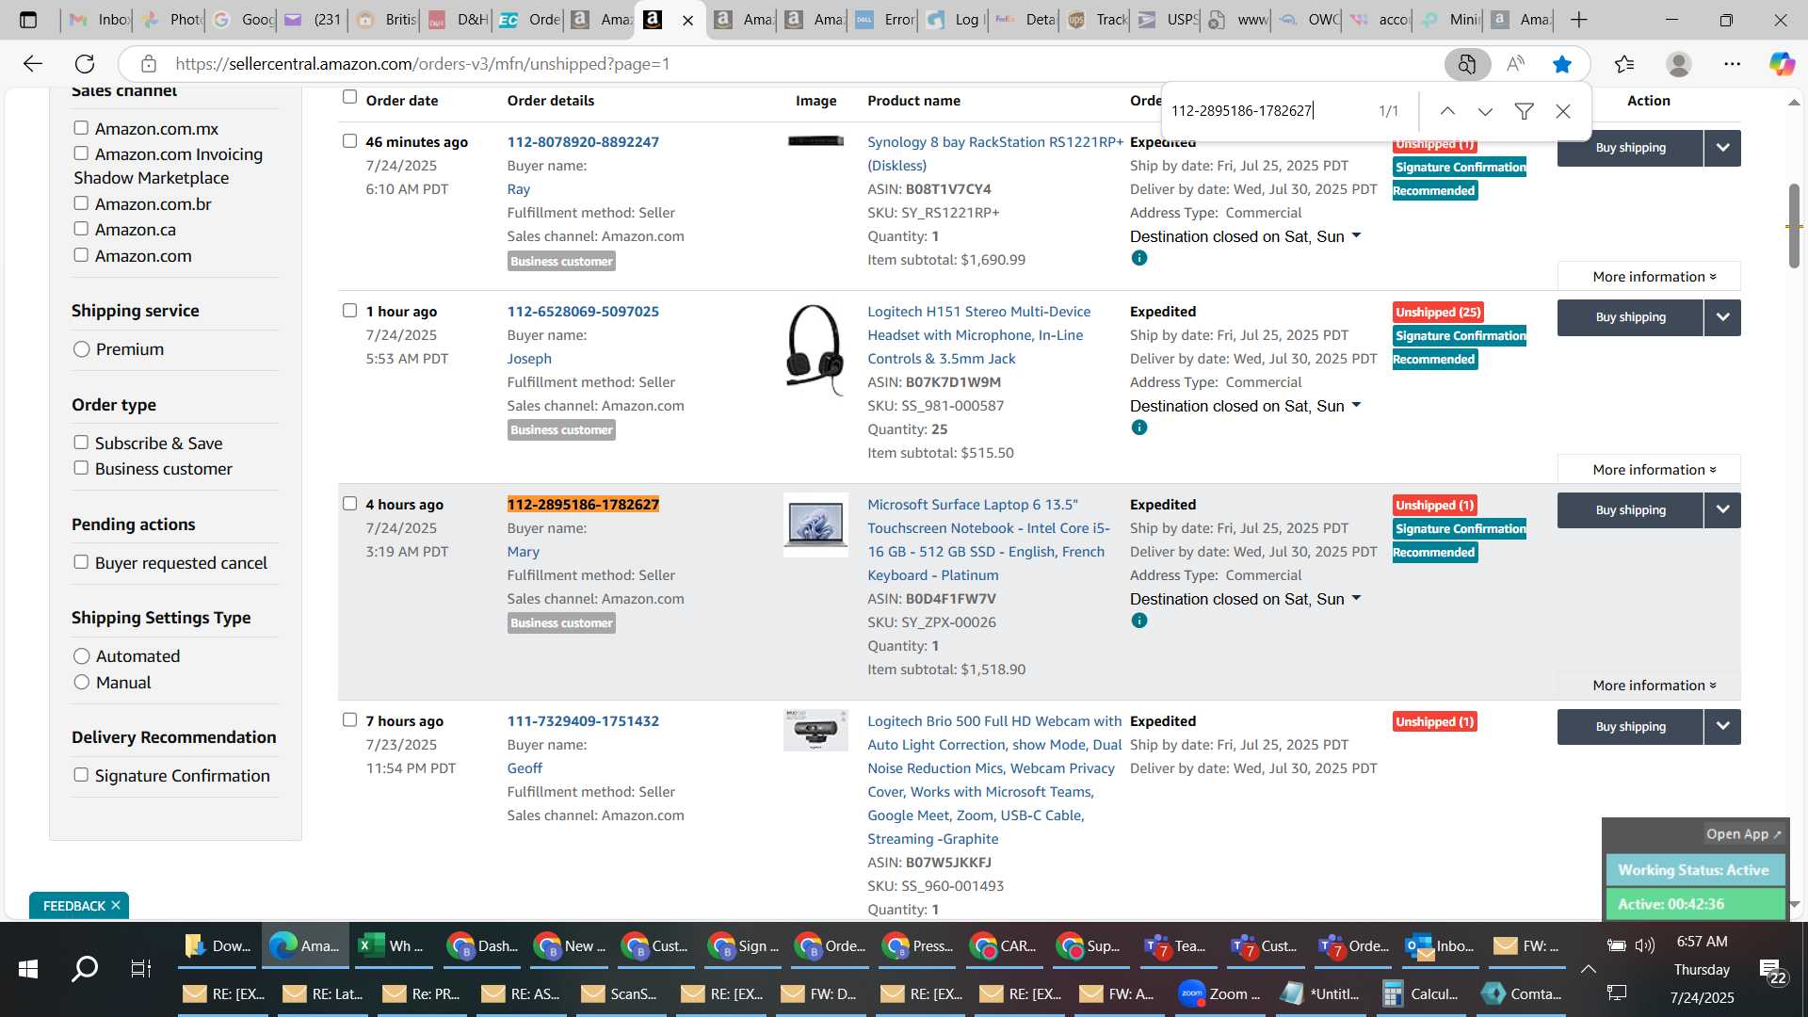Image resolution: width=1808 pixels, height=1017 pixels.
Task: Close the find on page bar
Action: 1563,111
